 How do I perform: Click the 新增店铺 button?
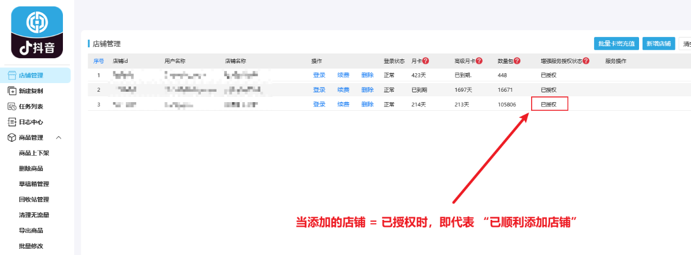(659, 43)
